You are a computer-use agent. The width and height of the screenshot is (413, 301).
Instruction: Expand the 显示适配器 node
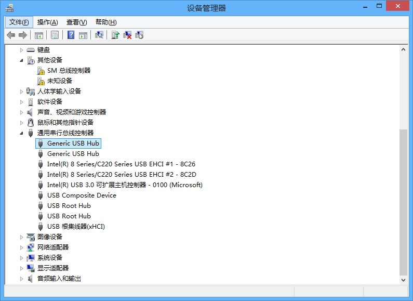21,268
